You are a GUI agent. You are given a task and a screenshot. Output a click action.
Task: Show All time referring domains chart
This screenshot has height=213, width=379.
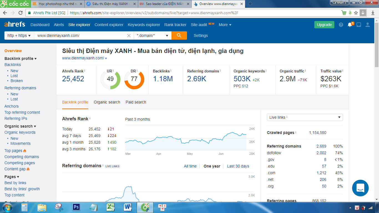click(190, 166)
